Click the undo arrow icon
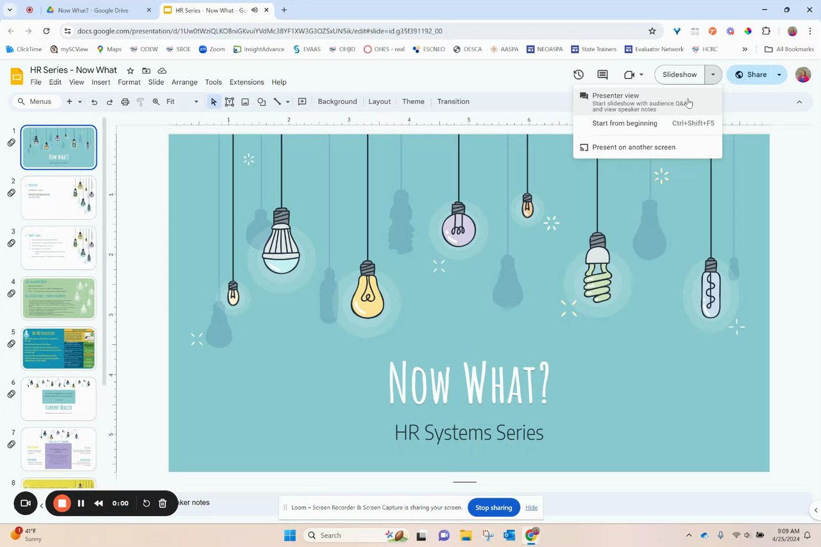The image size is (821, 547). 94,101
